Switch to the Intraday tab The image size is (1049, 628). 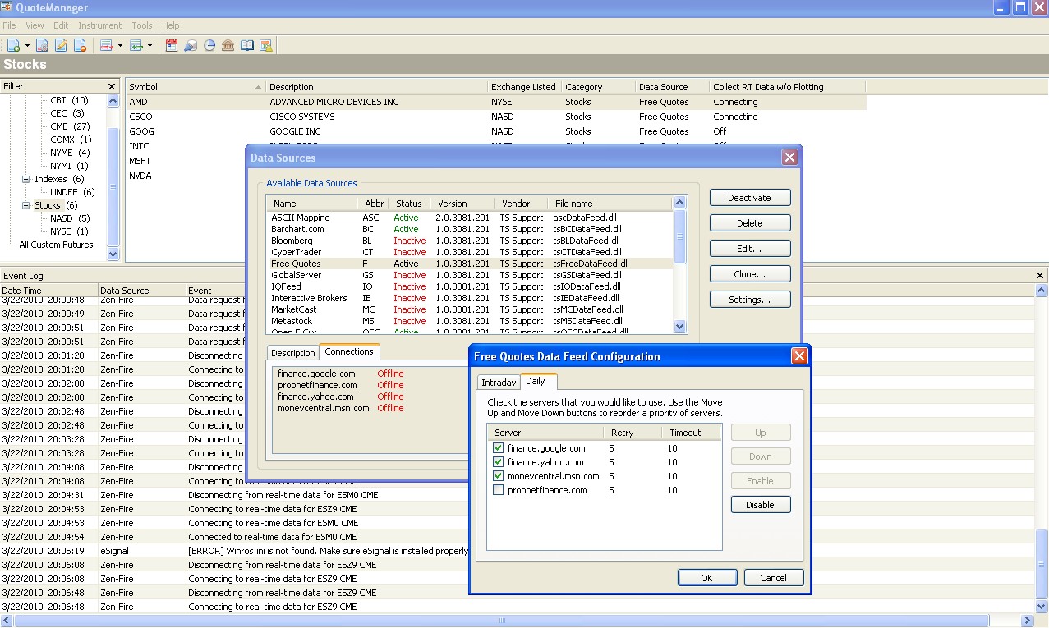coord(499,383)
